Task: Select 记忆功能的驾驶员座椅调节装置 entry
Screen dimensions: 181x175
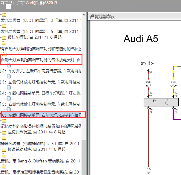Action: pyautogui.click(x=41, y=126)
